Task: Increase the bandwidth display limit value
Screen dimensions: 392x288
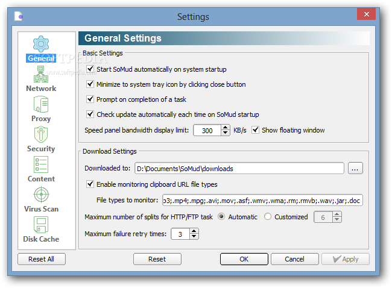Action: (x=226, y=127)
